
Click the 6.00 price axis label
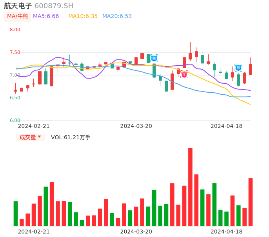pyautogui.click(x=15, y=120)
